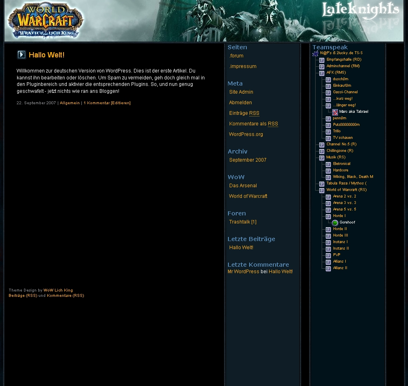
Task: Click channel icon beside AFK (RMS)
Action: (x=322, y=73)
